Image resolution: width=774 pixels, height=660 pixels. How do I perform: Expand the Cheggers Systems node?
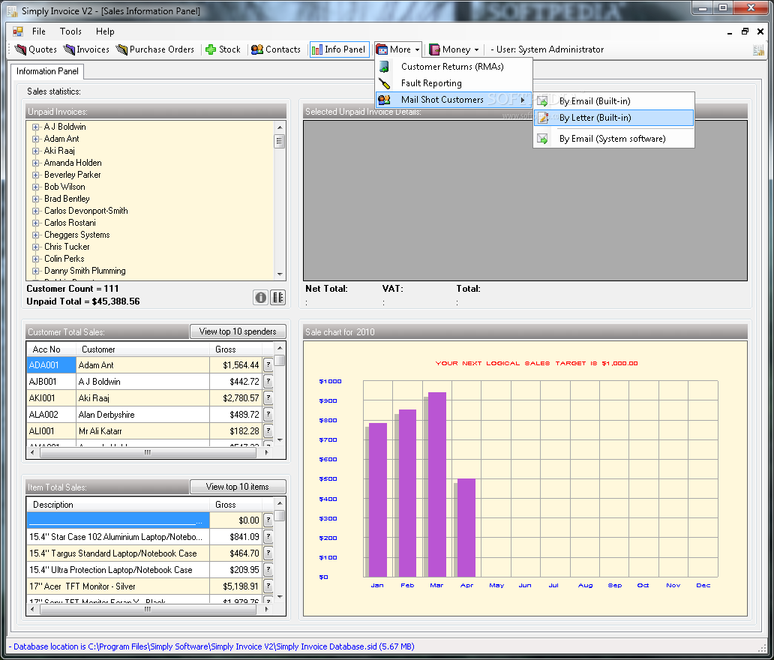pyautogui.click(x=35, y=235)
